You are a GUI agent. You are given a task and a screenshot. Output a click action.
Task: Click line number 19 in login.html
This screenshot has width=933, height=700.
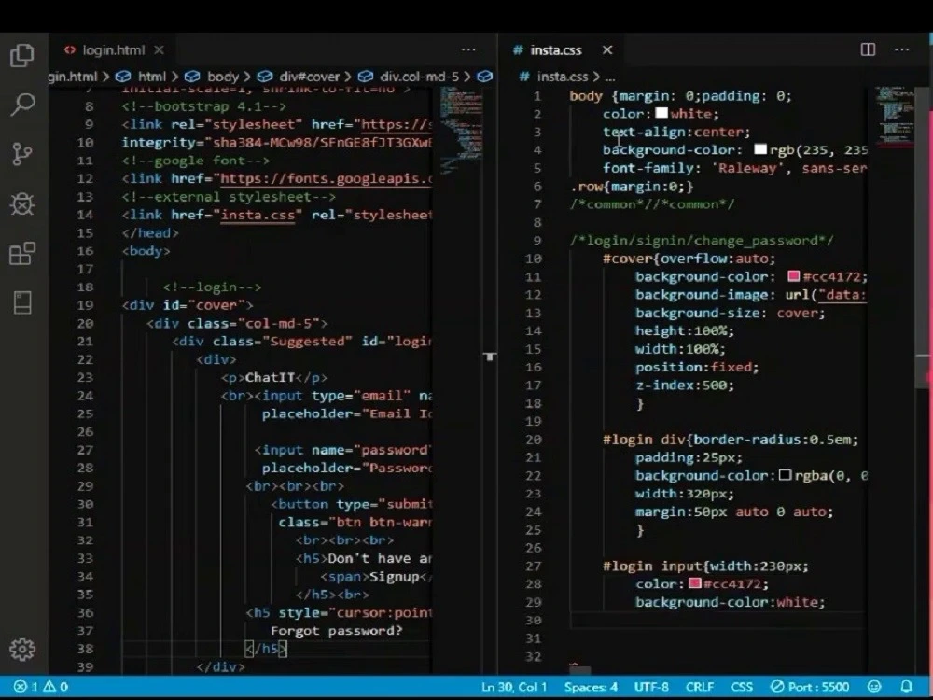(x=85, y=305)
